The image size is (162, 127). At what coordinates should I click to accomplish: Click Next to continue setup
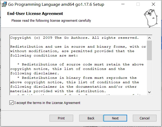click(115, 118)
